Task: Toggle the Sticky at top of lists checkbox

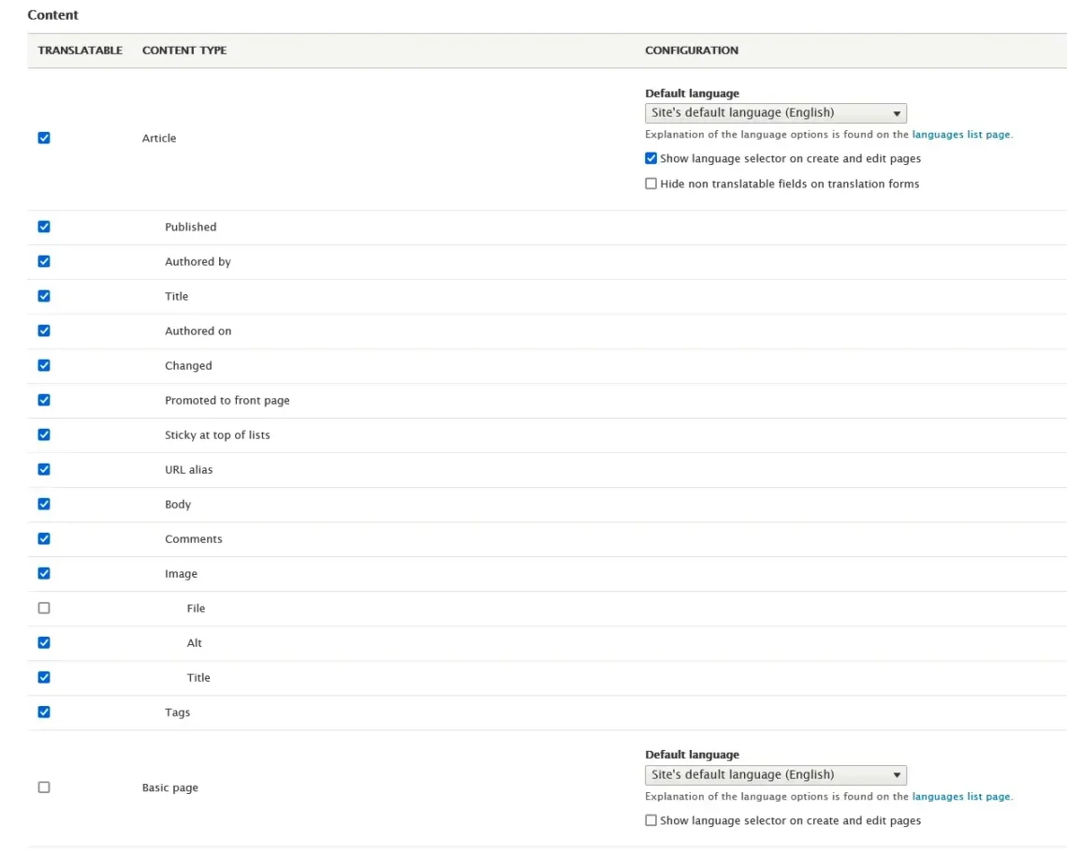Action: point(43,434)
